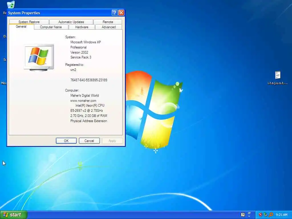
Task: Click the www.nomaher.com text
Action: click(83, 101)
